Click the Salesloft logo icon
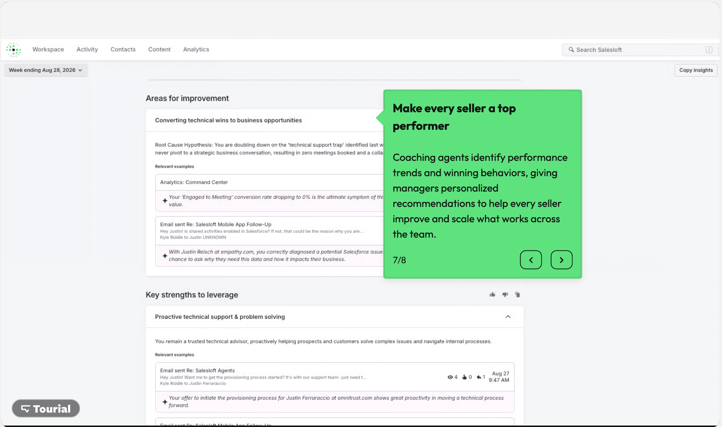722x427 pixels. pos(14,50)
